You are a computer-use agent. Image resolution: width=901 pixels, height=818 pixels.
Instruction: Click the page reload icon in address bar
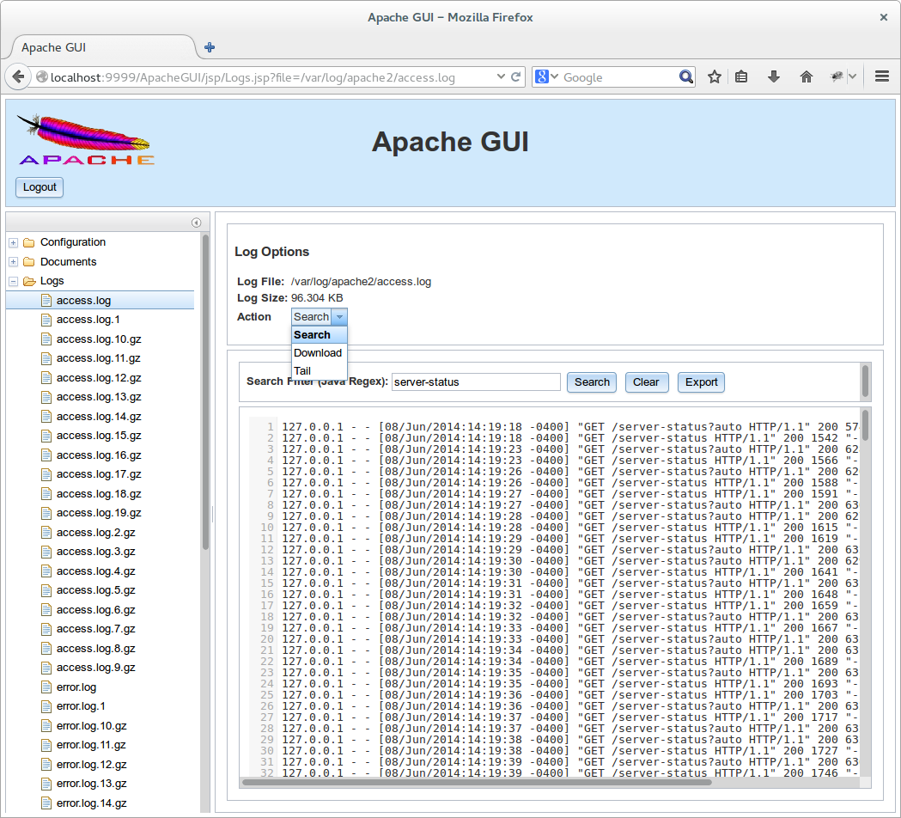pyautogui.click(x=514, y=76)
